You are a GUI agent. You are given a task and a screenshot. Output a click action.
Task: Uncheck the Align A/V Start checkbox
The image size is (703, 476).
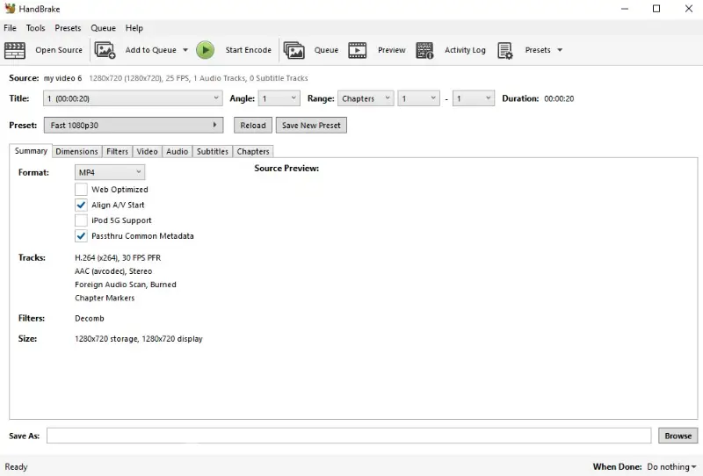click(x=81, y=205)
